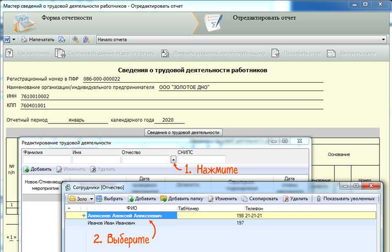This screenshot has width=392, height=252.
Task: Click the first magnifier search icon
Action: coord(75,40)
